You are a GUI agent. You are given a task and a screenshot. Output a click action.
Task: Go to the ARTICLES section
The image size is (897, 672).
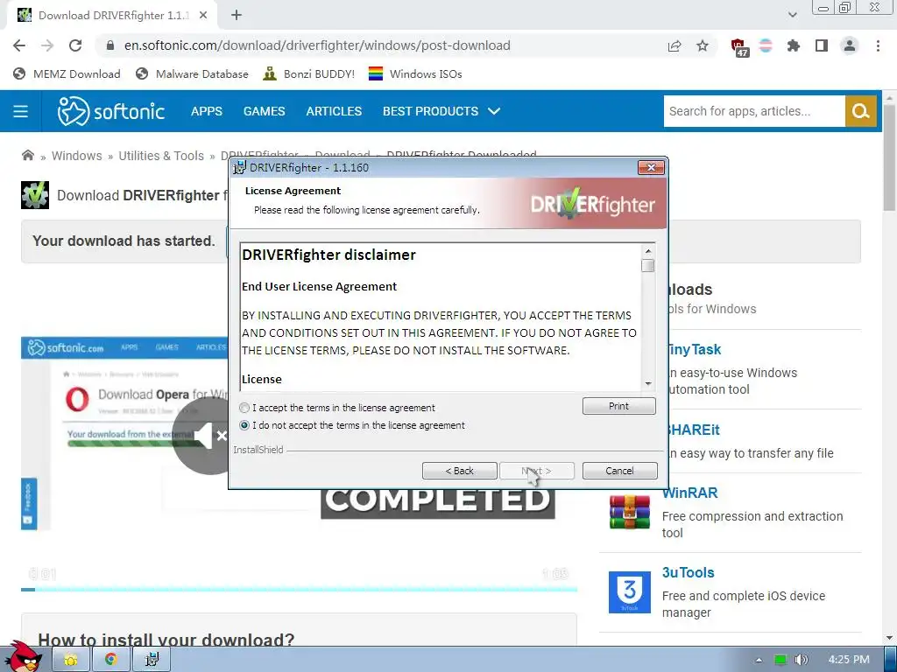tap(334, 111)
